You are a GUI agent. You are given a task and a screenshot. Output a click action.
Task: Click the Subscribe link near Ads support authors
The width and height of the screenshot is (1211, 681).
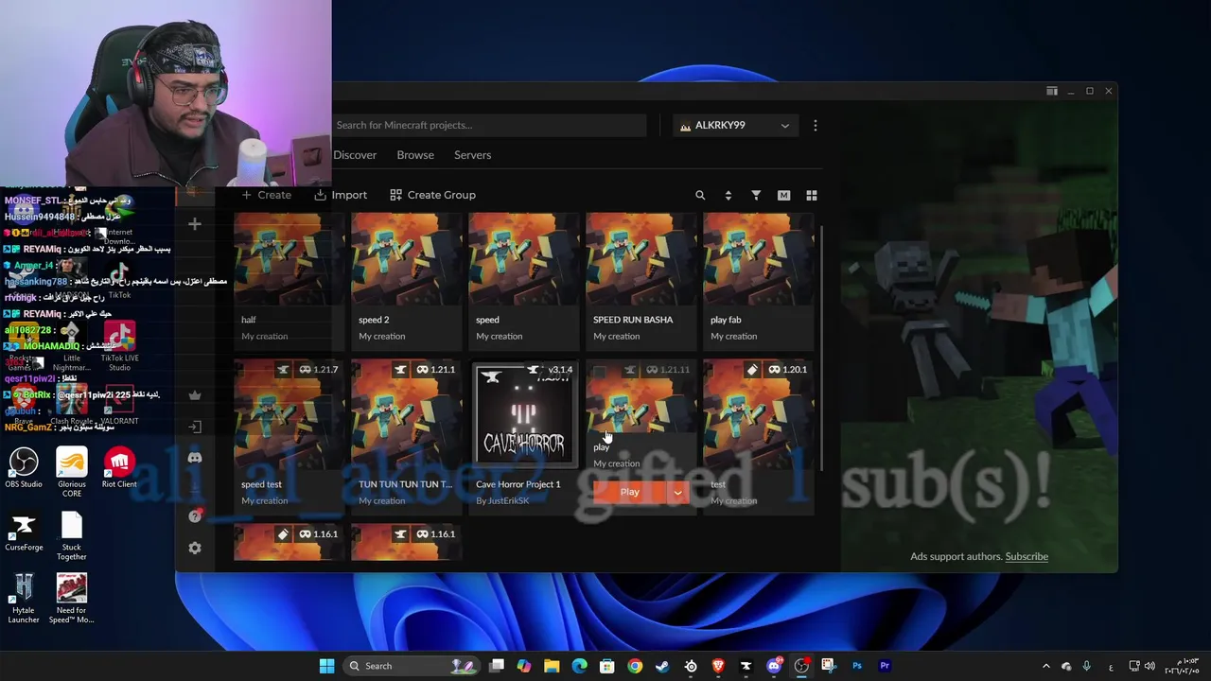click(1027, 556)
